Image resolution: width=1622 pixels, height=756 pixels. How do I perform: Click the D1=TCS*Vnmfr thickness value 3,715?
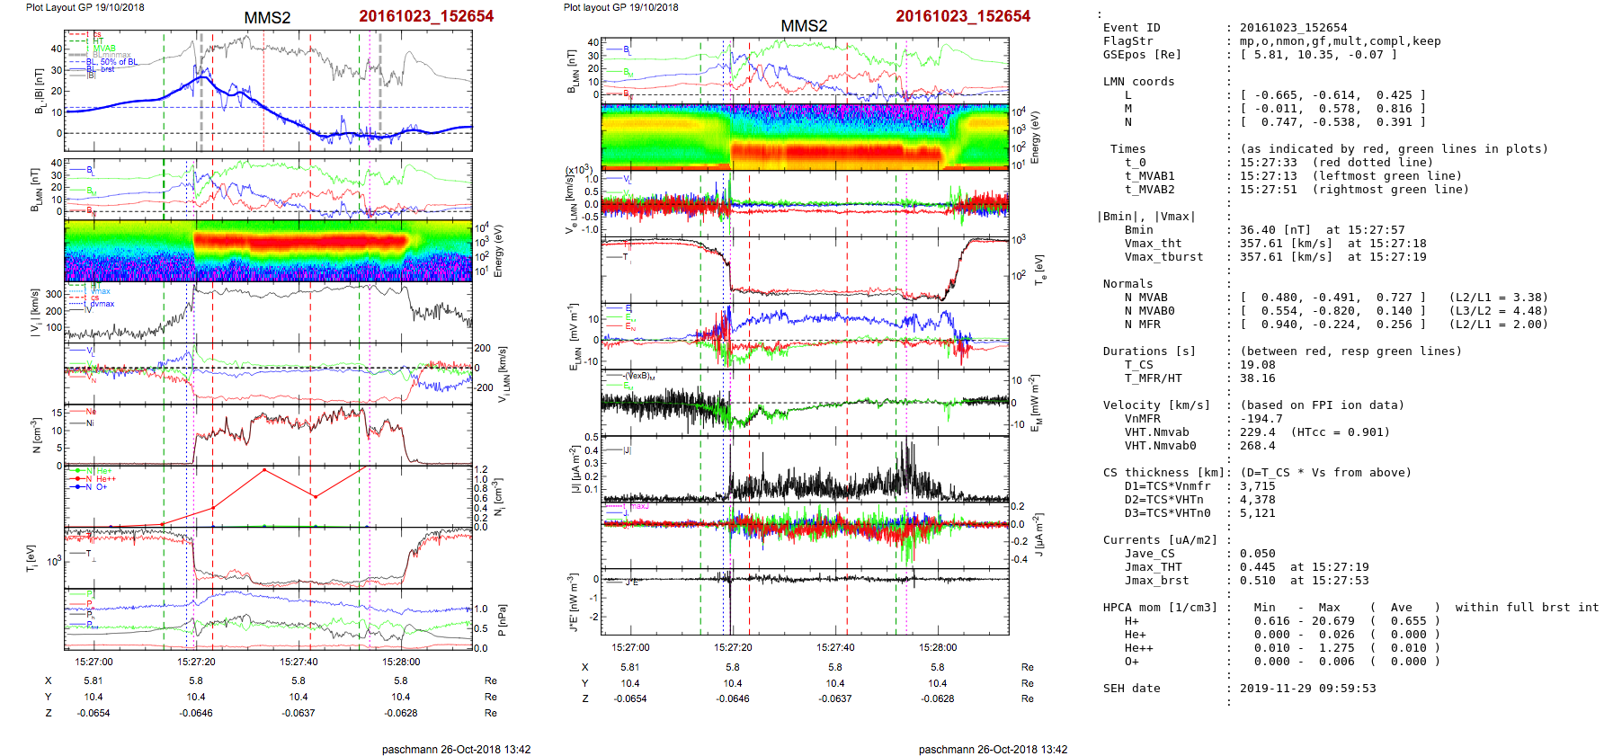coord(1257,486)
